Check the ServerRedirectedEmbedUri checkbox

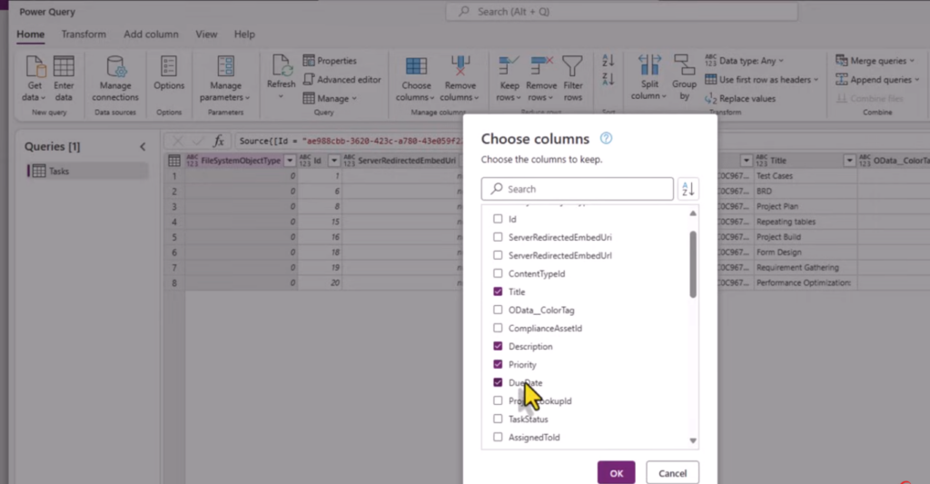pyautogui.click(x=498, y=237)
